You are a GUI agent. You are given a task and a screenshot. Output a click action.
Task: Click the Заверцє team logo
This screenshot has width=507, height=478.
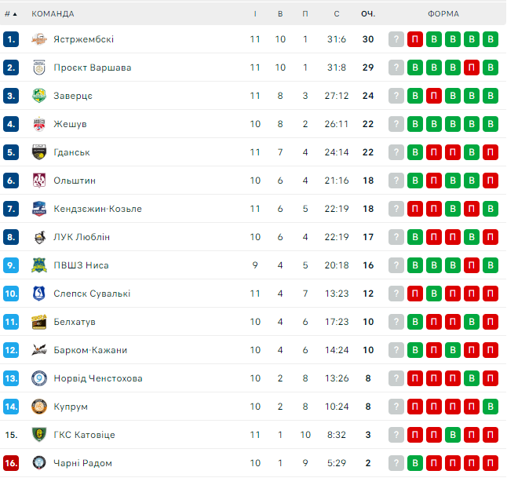(39, 96)
